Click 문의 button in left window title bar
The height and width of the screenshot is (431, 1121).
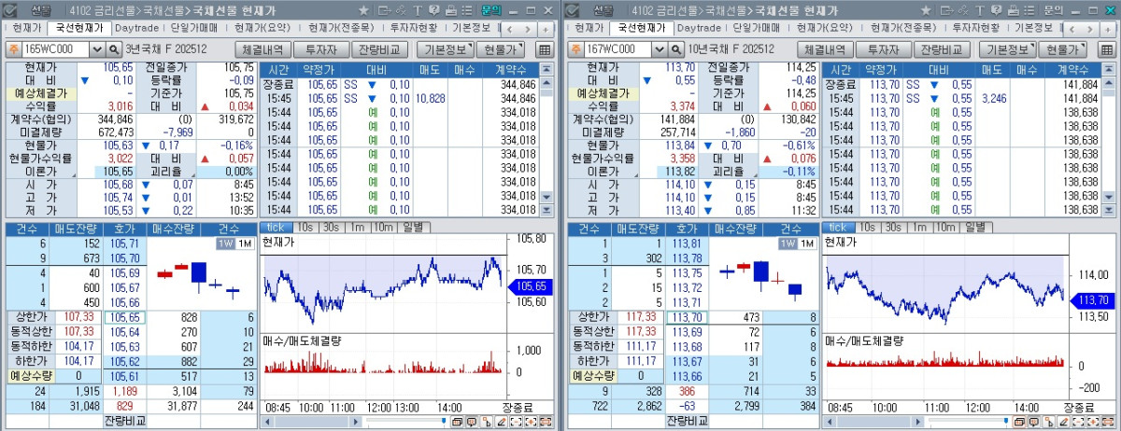tap(491, 10)
